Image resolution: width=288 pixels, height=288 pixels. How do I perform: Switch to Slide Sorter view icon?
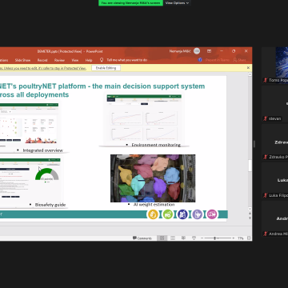point(173,238)
